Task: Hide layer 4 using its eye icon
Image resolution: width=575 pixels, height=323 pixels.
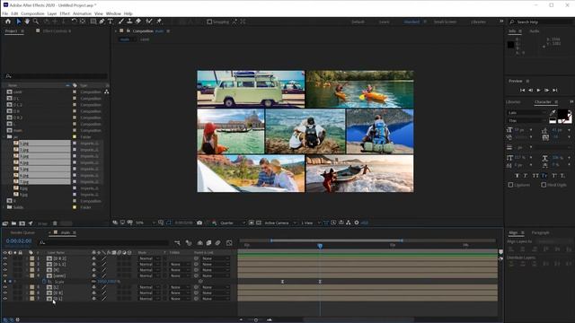Action: pos(5,275)
